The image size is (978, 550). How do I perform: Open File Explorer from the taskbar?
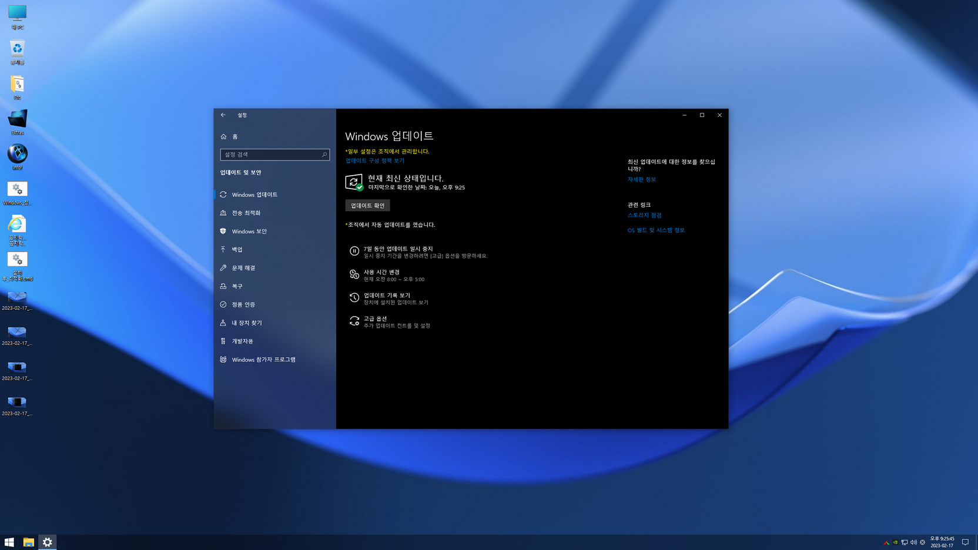tap(28, 542)
